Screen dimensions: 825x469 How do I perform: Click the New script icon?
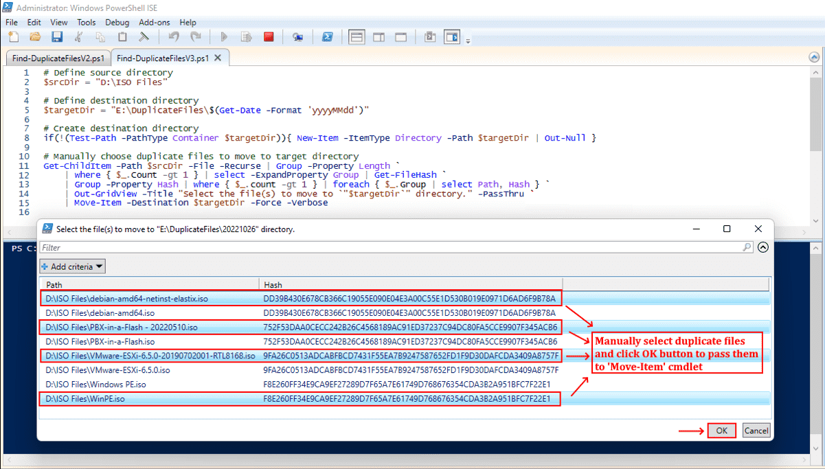[x=13, y=37]
